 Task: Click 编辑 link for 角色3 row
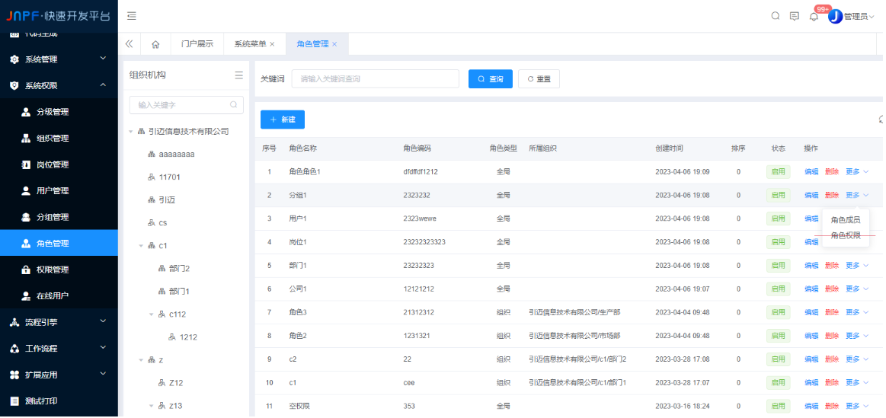[811, 313]
